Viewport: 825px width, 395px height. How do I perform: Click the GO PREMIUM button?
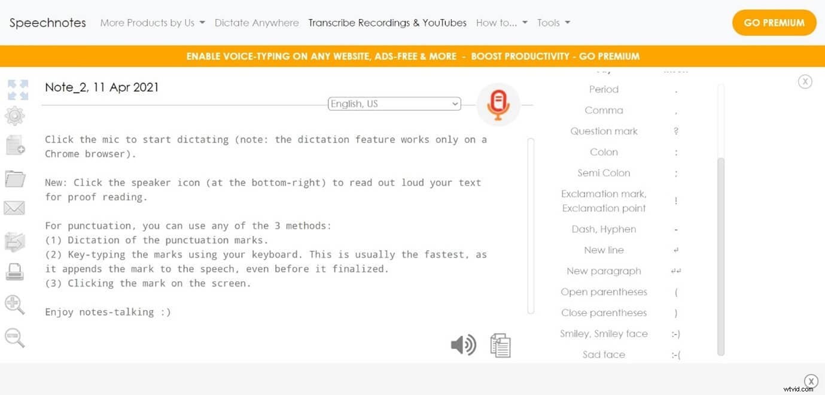(x=774, y=22)
